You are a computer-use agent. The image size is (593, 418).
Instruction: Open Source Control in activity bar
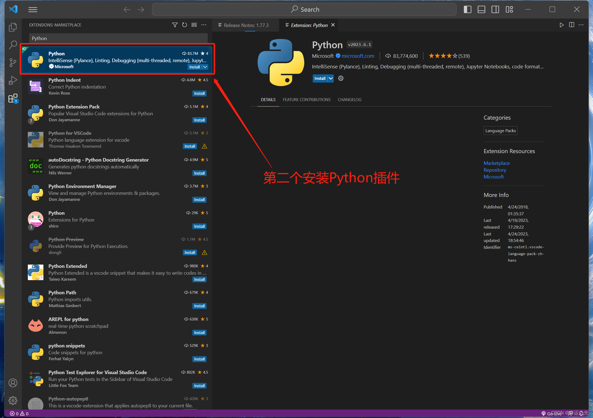pos(13,62)
